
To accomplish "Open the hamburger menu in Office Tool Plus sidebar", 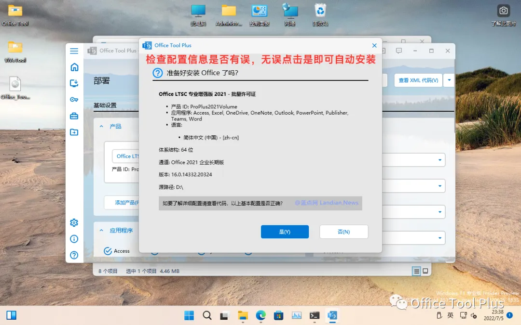I will click(x=74, y=51).
